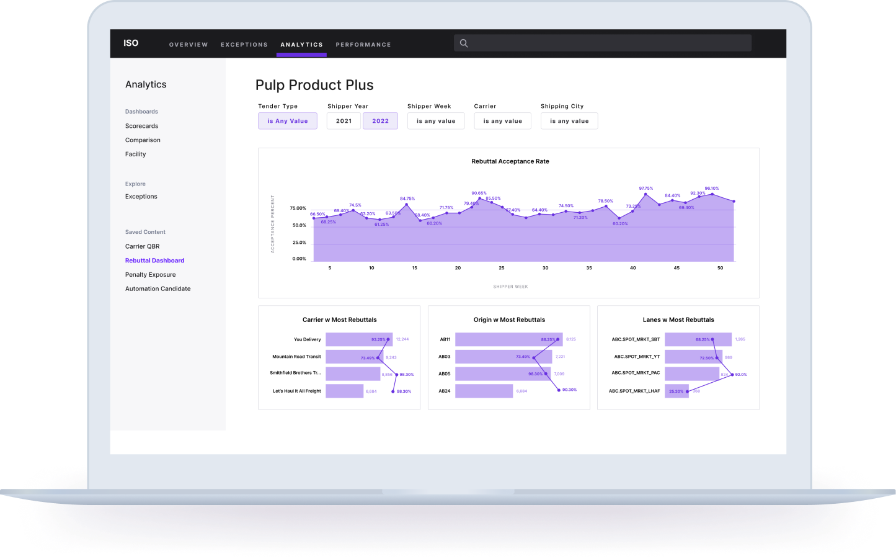896x559 pixels.
Task: Click the 84.75% data point label
Action: (407, 199)
